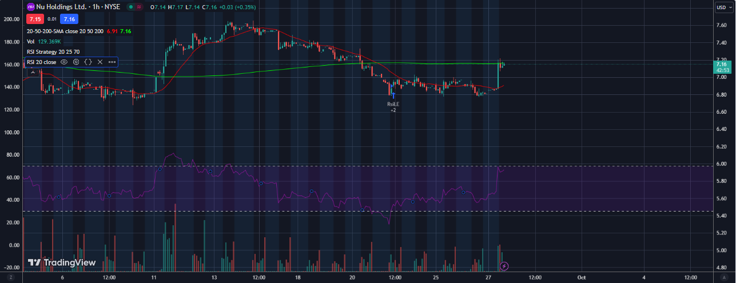This screenshot has width=736, height=283.
Task: Click the green 7.16 current price label
Action: click(x=722, y=67)
